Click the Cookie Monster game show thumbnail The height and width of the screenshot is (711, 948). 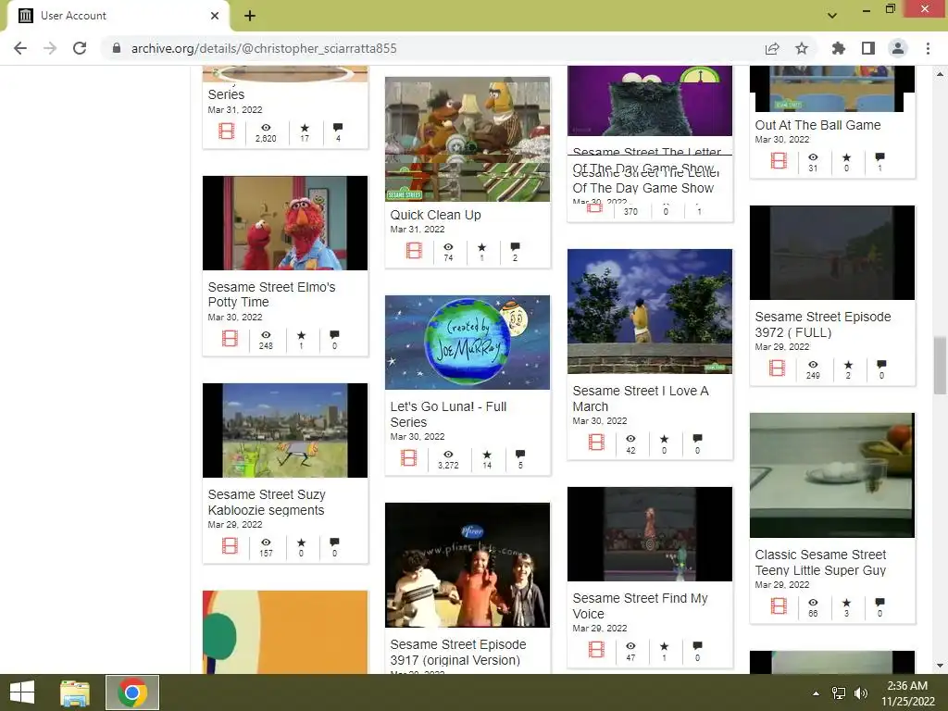pos(649,101)
